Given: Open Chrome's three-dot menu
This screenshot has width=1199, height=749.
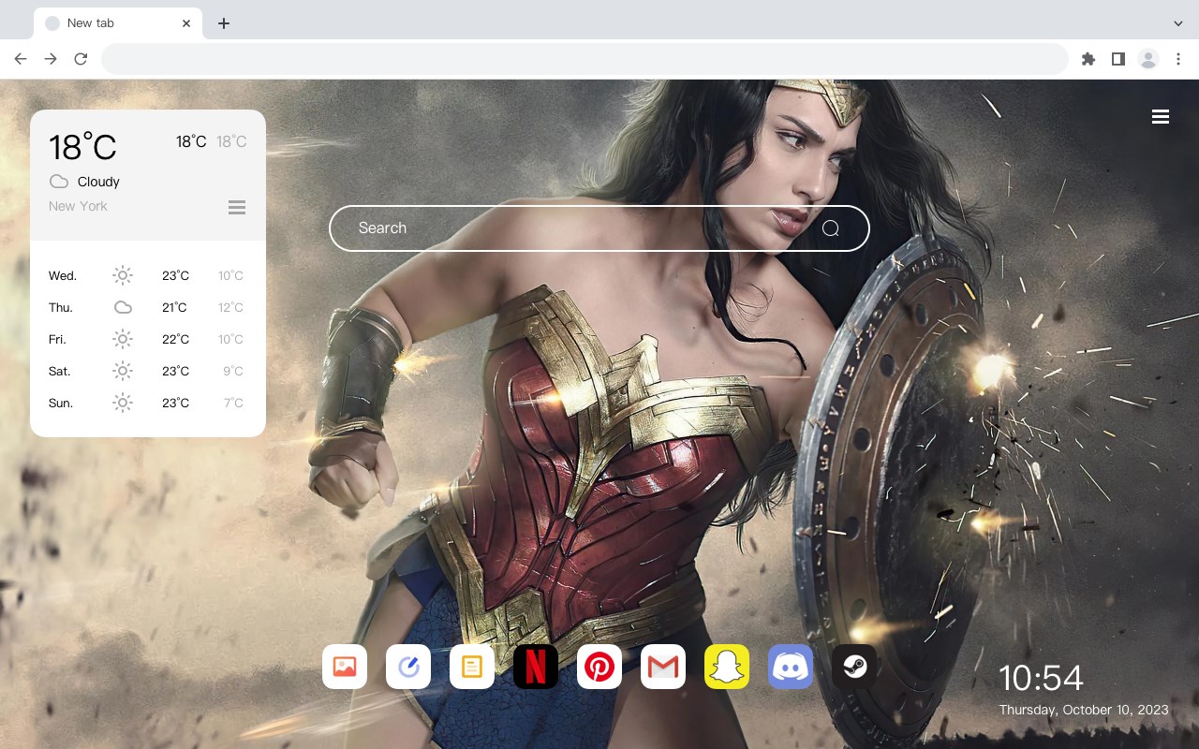Looking at the screenshot, I should pos(1178,59).
